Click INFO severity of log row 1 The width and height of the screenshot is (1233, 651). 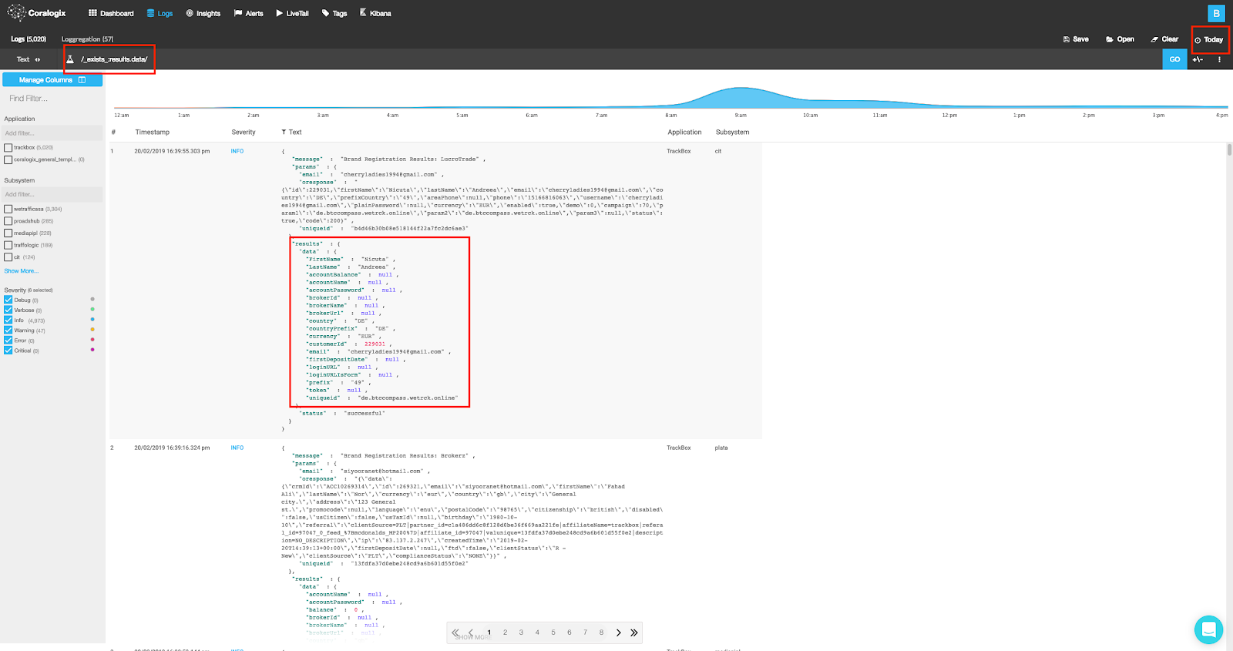237,152
